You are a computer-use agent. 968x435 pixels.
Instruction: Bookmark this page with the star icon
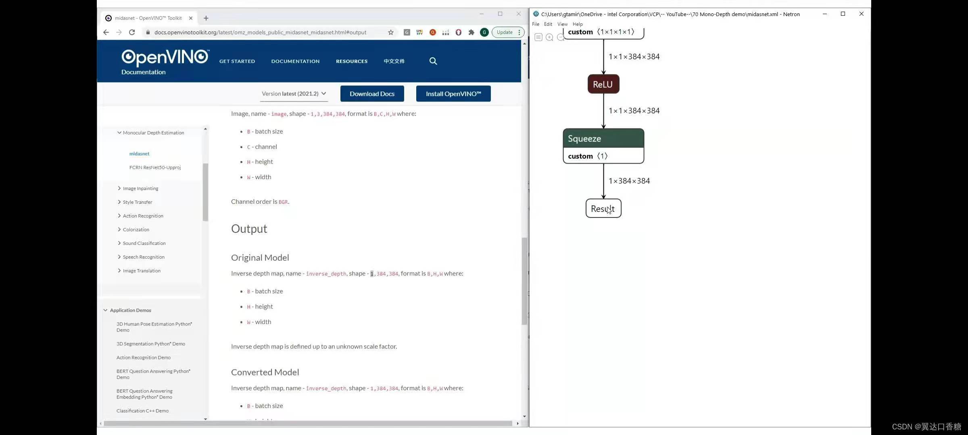click(x=390, y=32)
